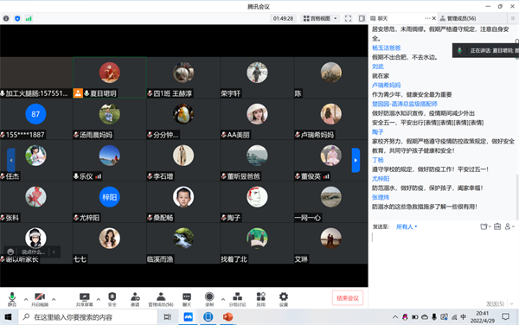Close the chat tab
519x325 pixels.
434,18
